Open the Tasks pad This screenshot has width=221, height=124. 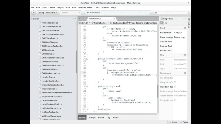pyautogui.click(x=184, y=122)
